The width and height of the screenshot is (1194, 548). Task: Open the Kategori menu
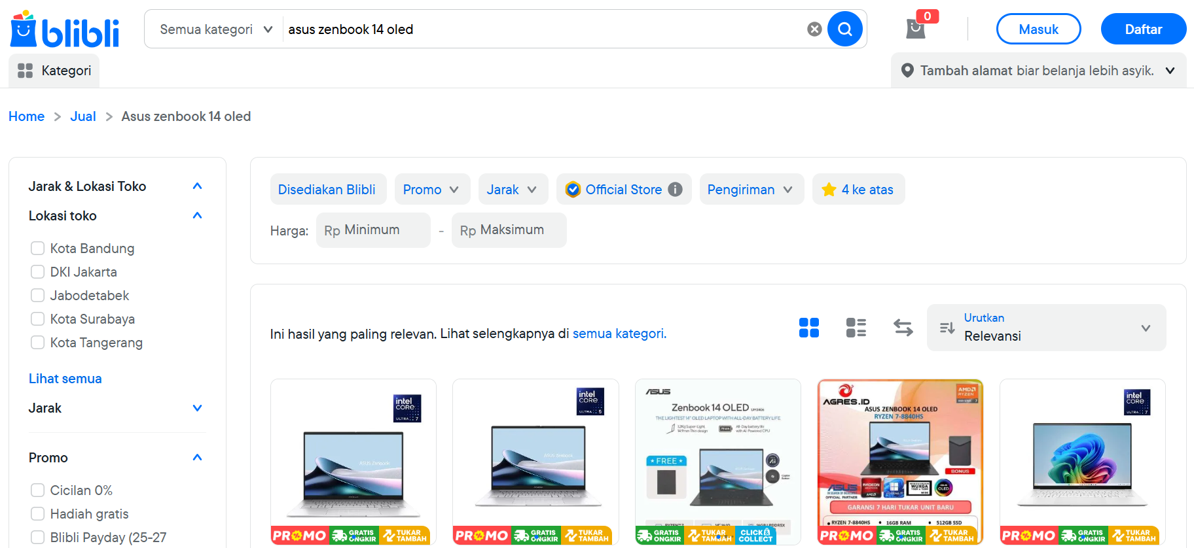point(54,71)
